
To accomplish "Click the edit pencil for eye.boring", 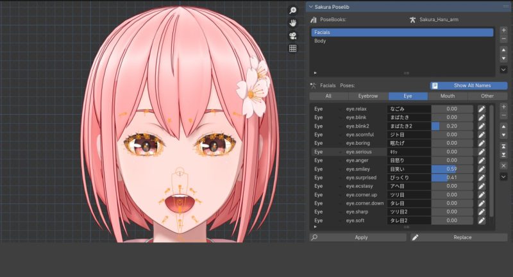I will [x=482, y=143].
